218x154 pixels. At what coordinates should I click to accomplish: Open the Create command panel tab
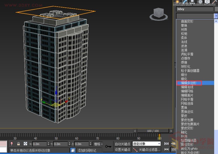click(177, 2)
